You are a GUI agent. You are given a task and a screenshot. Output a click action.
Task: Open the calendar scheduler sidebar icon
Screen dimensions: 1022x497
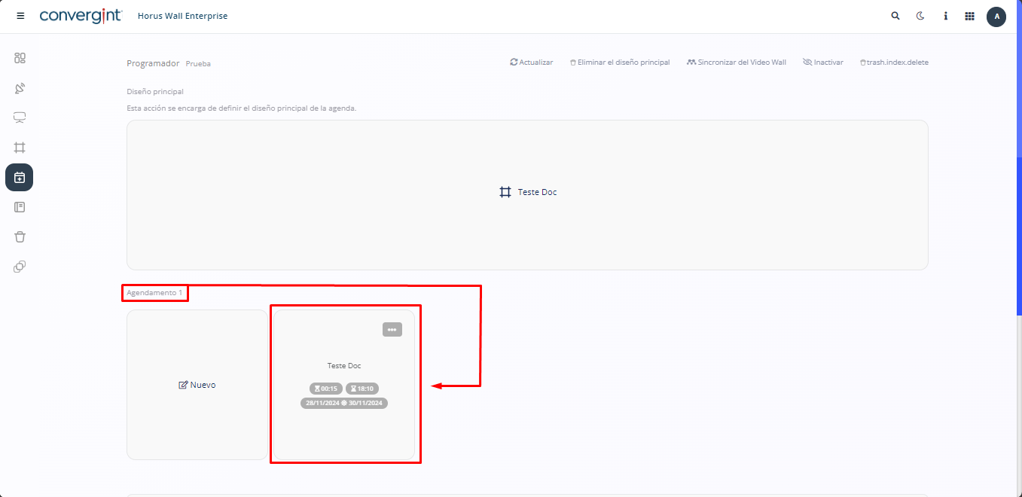click(x=20, y=178)
